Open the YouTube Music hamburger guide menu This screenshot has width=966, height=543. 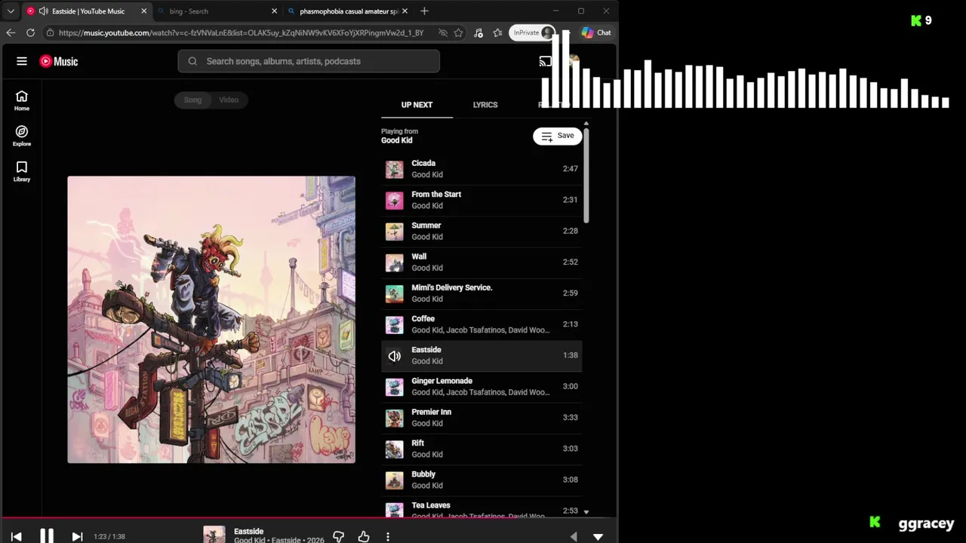click(22, 61)
